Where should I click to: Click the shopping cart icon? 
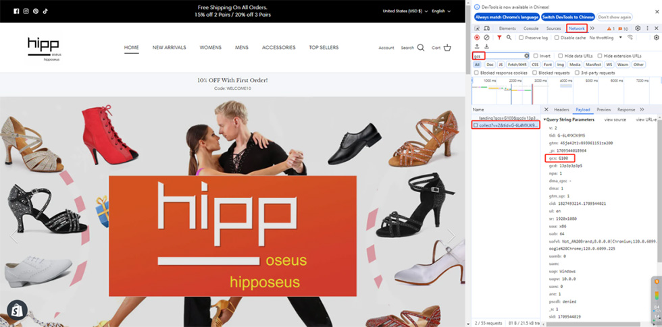[447, 48]
